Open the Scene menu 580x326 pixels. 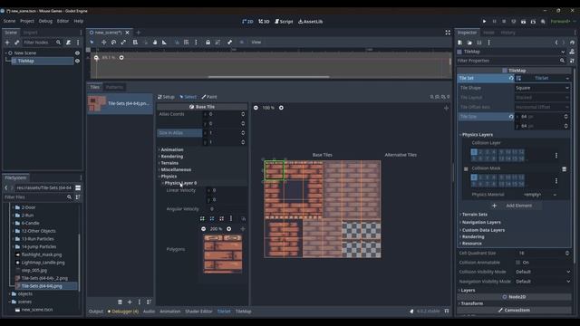9,21
